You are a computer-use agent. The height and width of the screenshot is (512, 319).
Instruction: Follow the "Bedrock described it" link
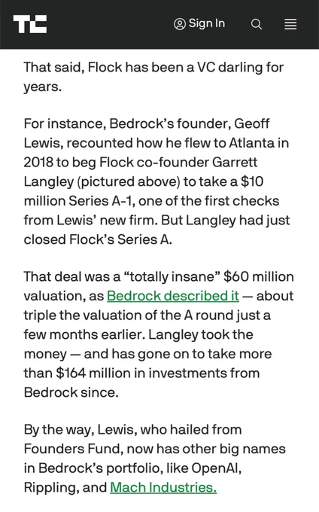[173, 296]
